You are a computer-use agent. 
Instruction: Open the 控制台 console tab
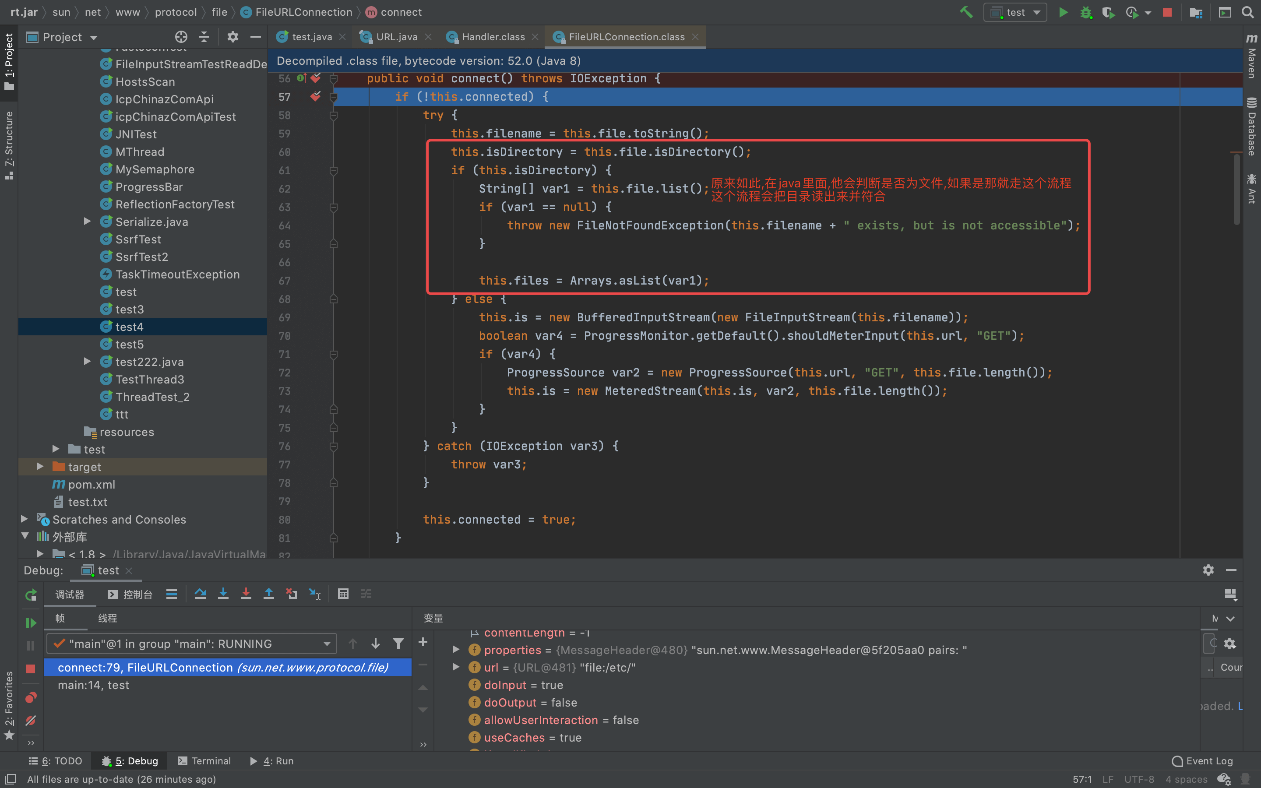click(x=130, y=594)
